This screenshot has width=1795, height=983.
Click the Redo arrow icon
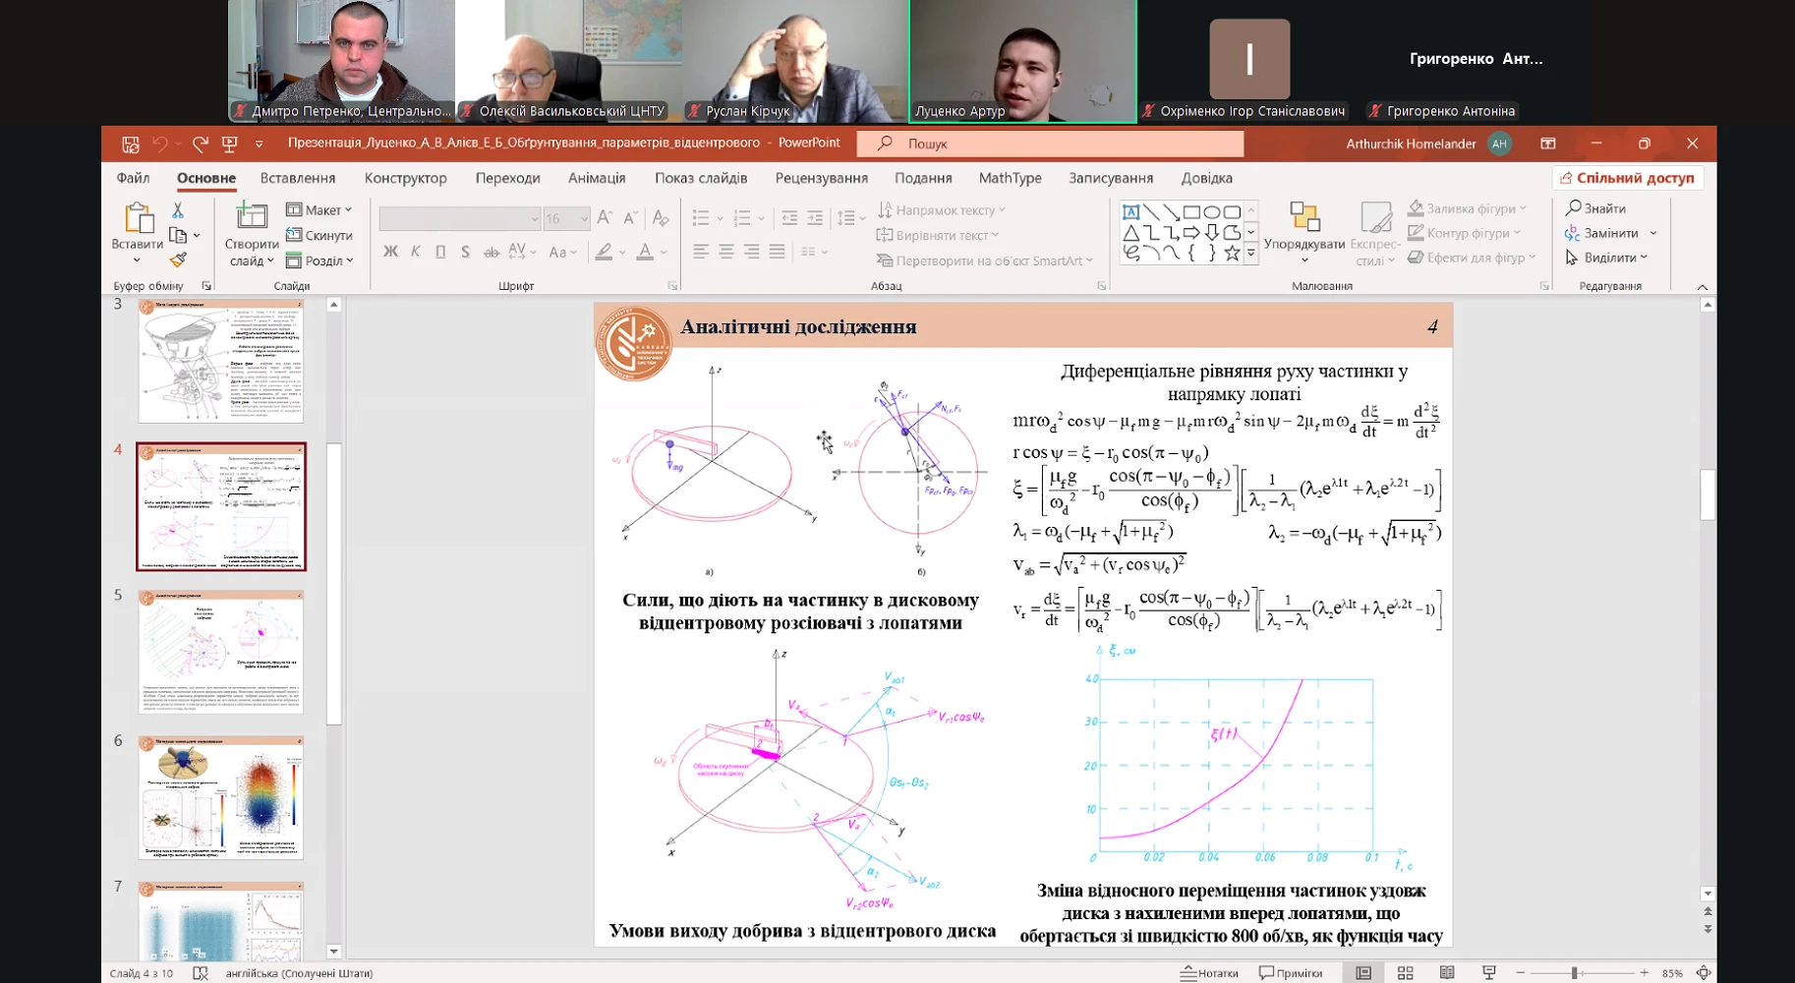pyautogui.click(x=201, y=144)
